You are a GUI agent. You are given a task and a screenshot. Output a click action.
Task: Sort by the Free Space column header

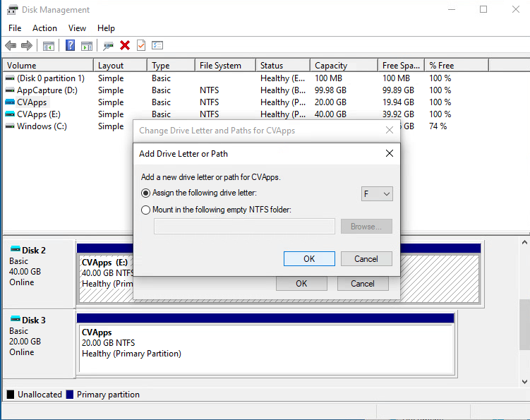402,65
